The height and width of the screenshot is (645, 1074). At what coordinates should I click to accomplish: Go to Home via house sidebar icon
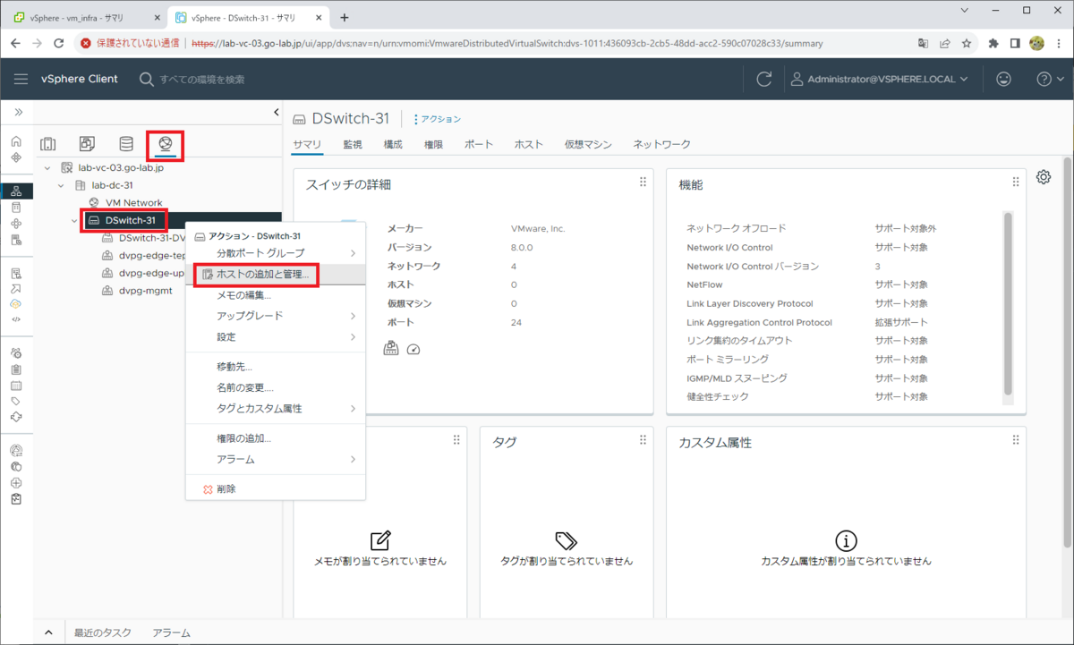click(x=16, y=141)
